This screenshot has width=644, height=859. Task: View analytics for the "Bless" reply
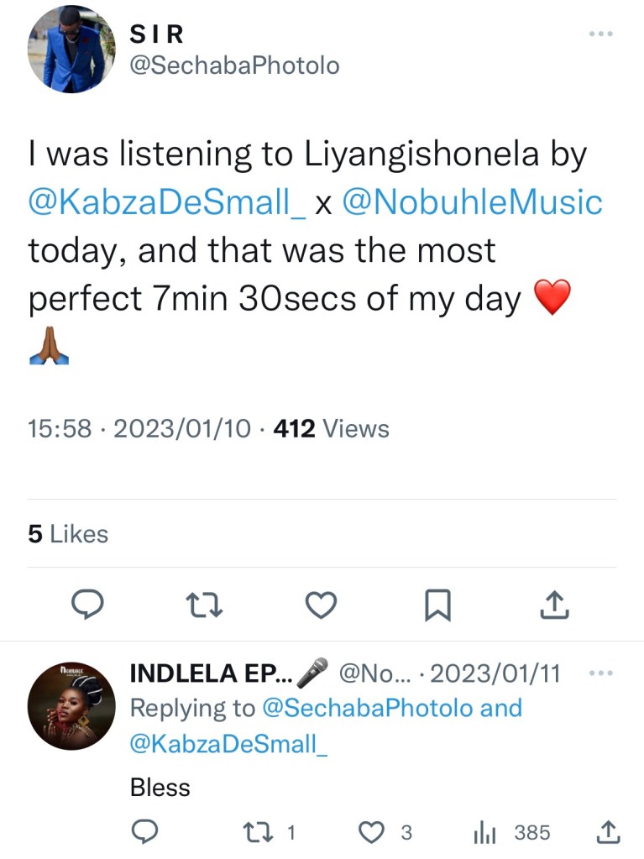pos(485,832)
